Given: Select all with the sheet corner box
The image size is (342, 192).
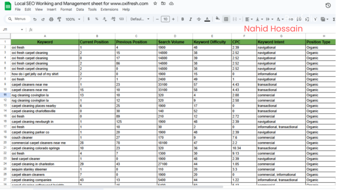Looking at the screenshot, I should click(x=5, y=36).
